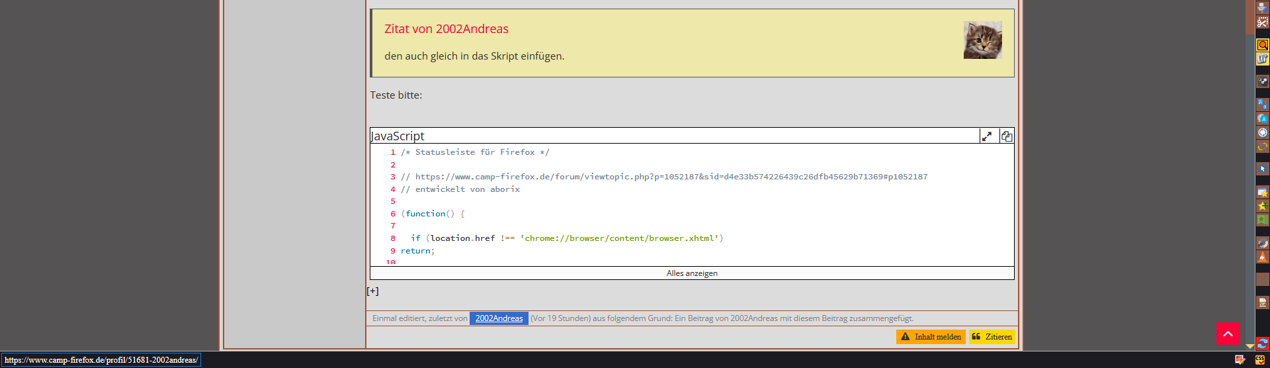Open the translate icon in the sidebar
1270x368 pixels.
(1262, 104)
